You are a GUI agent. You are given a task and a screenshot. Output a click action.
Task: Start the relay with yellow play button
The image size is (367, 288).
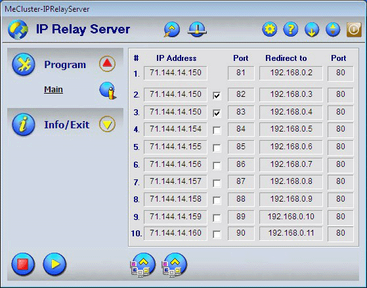point(54,264)
